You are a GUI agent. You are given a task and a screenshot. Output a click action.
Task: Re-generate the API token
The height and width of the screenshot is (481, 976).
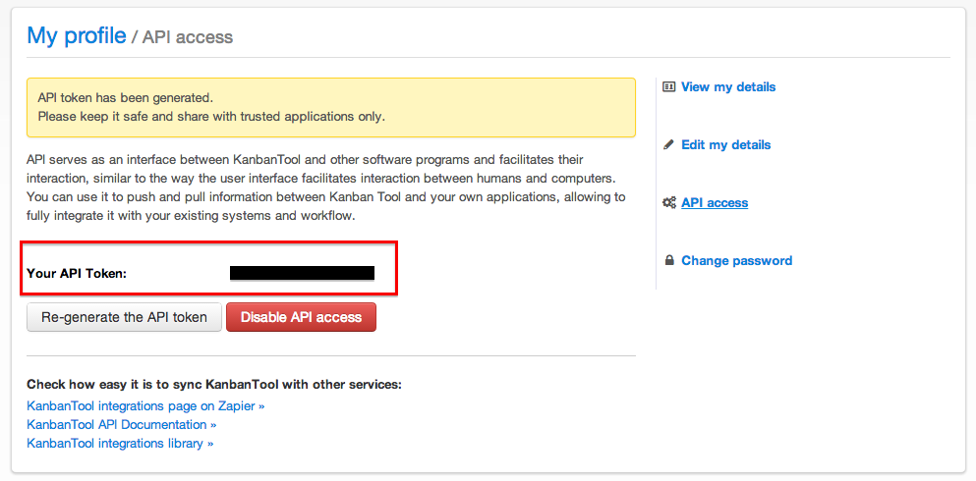click(125, 317)
